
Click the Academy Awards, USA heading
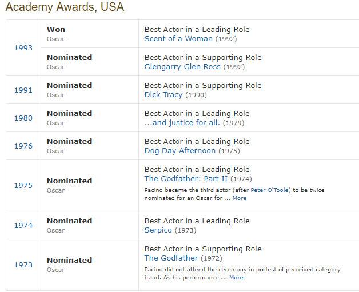click(x=65, y=7)
